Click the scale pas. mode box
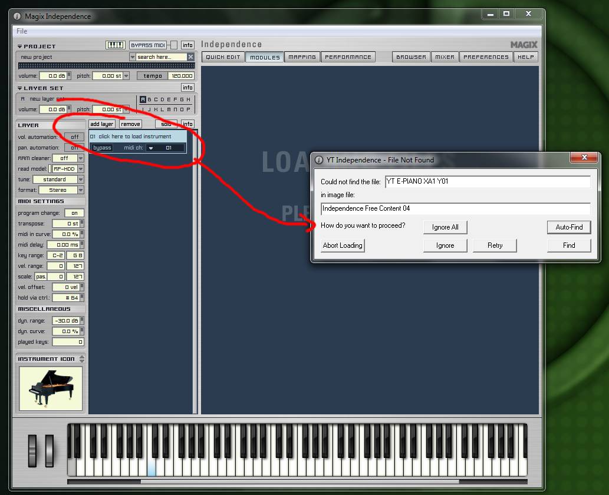609x495 pixels. coord(41,277)
